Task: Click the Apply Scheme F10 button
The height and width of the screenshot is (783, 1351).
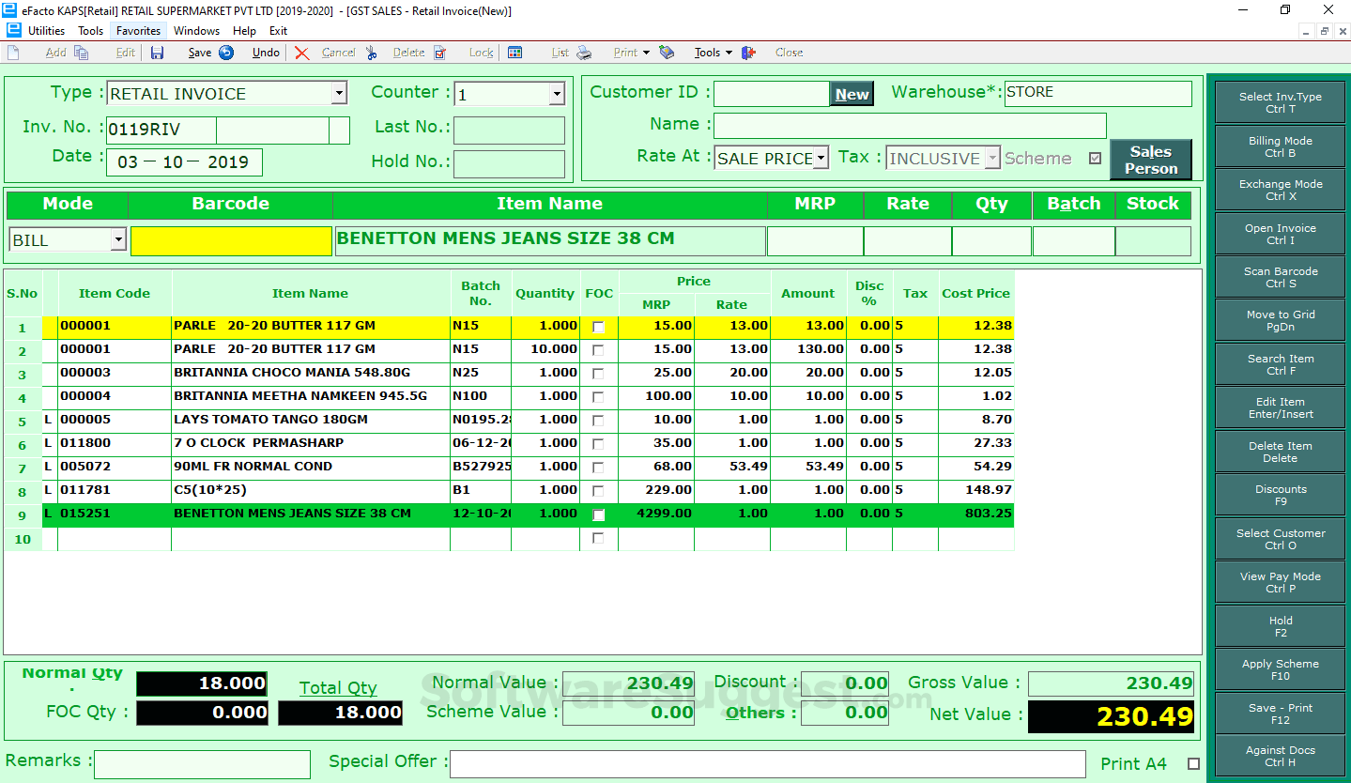Action: pyautogui.click(x=1280, y=669)
